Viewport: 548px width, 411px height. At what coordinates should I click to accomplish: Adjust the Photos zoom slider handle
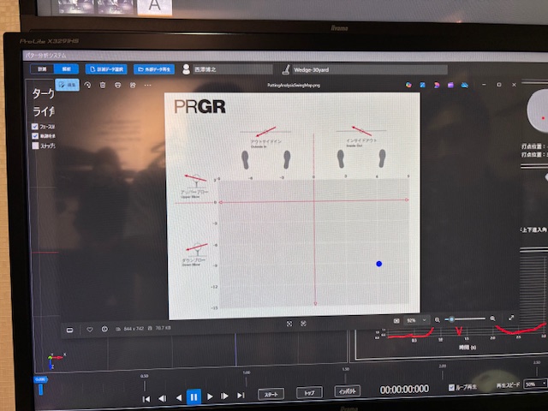coord(451,319)
